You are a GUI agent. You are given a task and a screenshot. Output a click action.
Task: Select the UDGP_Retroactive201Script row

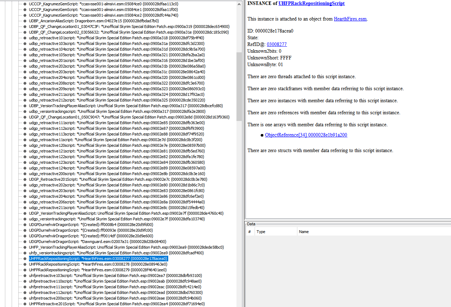pyautogui.click(x=118, y=179)
